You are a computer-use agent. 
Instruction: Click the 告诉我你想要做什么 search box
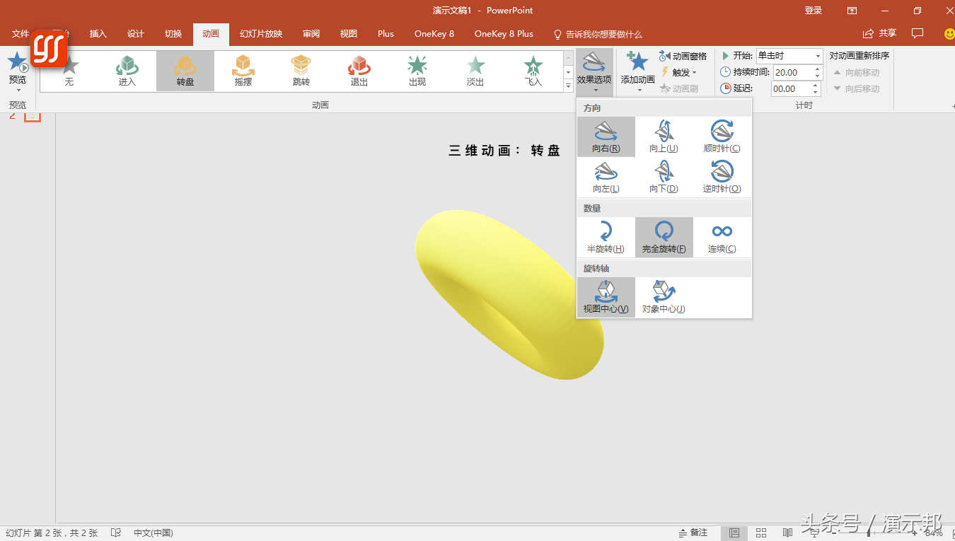[x=598, y=34]
